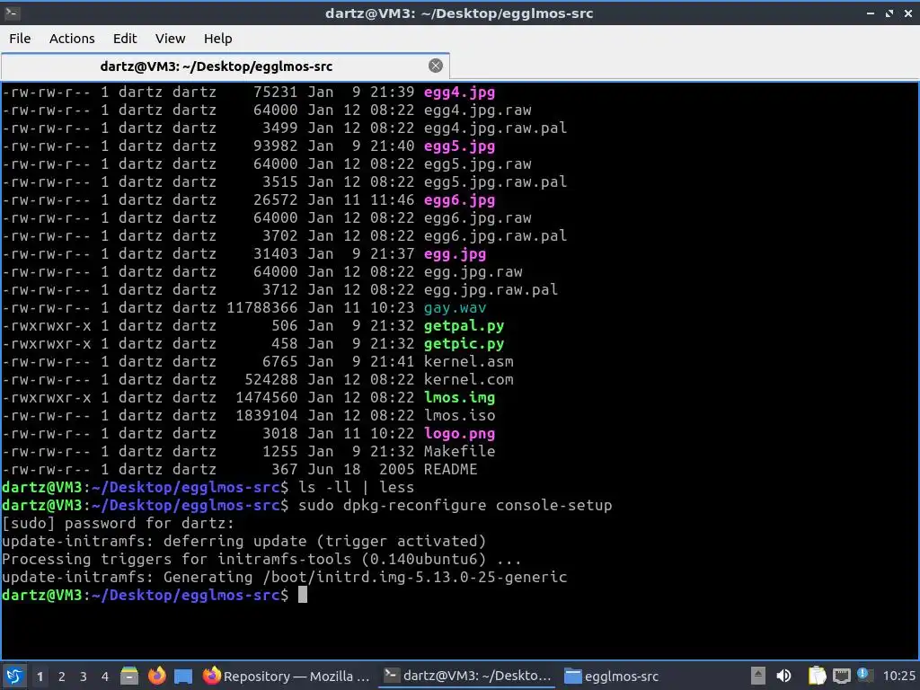This screenshot has height=690, width=920.
Task: Click the Makefile file name
Action: [459, 452]
